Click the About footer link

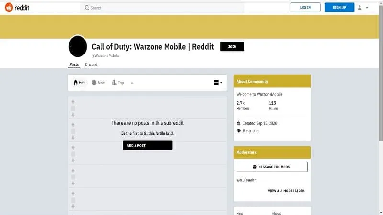(x=276, y=213)
